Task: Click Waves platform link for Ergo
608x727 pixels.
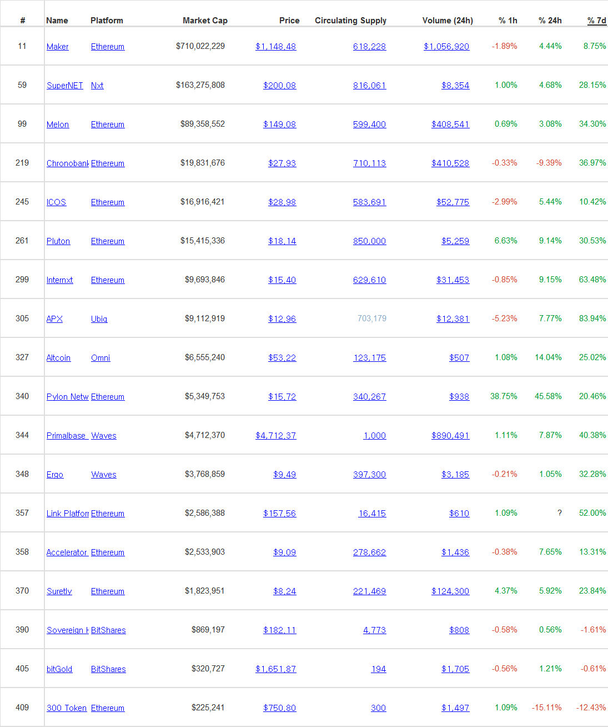Action: pos(104,475)
